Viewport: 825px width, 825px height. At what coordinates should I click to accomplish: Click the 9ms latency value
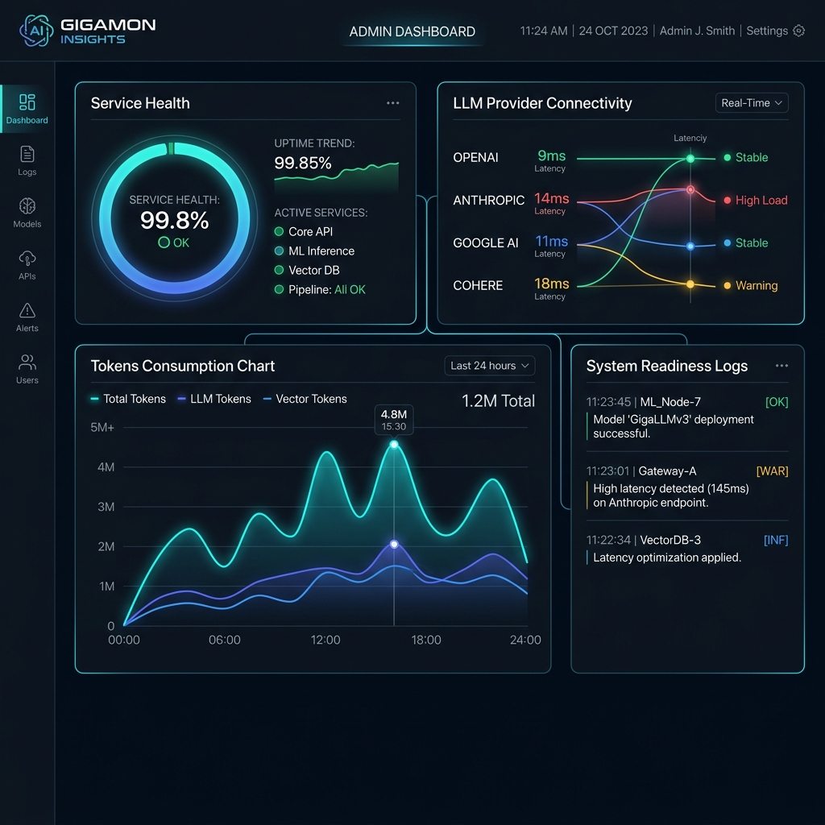[551, 155]
